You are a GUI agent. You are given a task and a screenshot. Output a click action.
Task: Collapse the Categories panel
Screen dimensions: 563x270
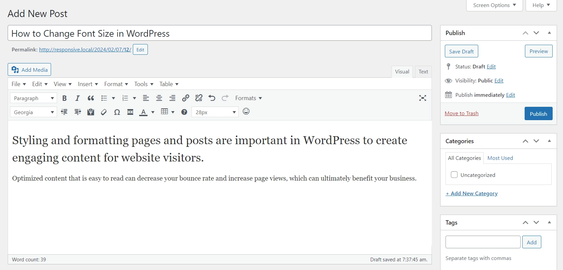click(x=549, y=141)
